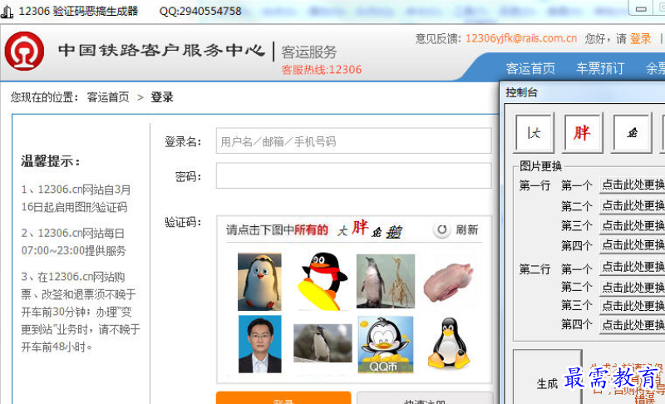Select the cartoon penguin with yellow beak thumbnail

point(259,282)
